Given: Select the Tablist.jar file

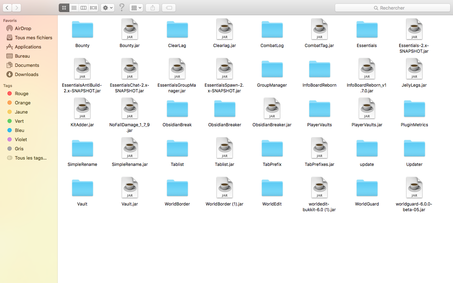Looking at the screenshot, I should (x=225, y=148).
